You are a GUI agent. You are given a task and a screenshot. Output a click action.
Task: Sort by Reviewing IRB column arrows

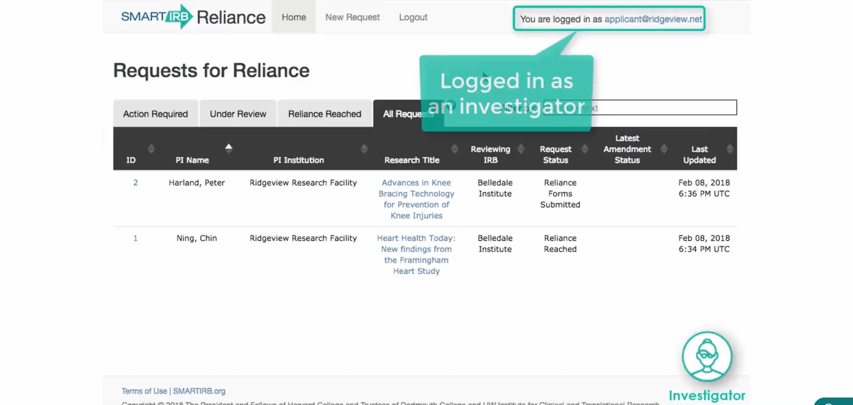[x=521, y=149]
